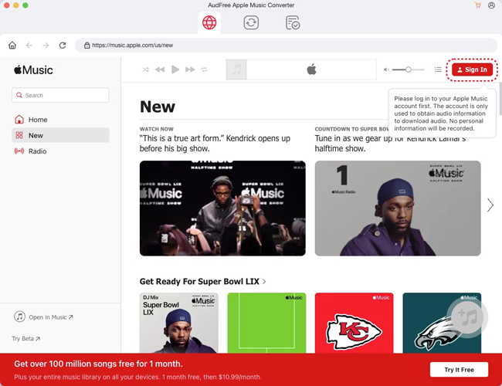Click the Radio broadcast icon in sidebar
Image resolution: width=502 pixels, height=386 pixels.
tap(19, 151)
